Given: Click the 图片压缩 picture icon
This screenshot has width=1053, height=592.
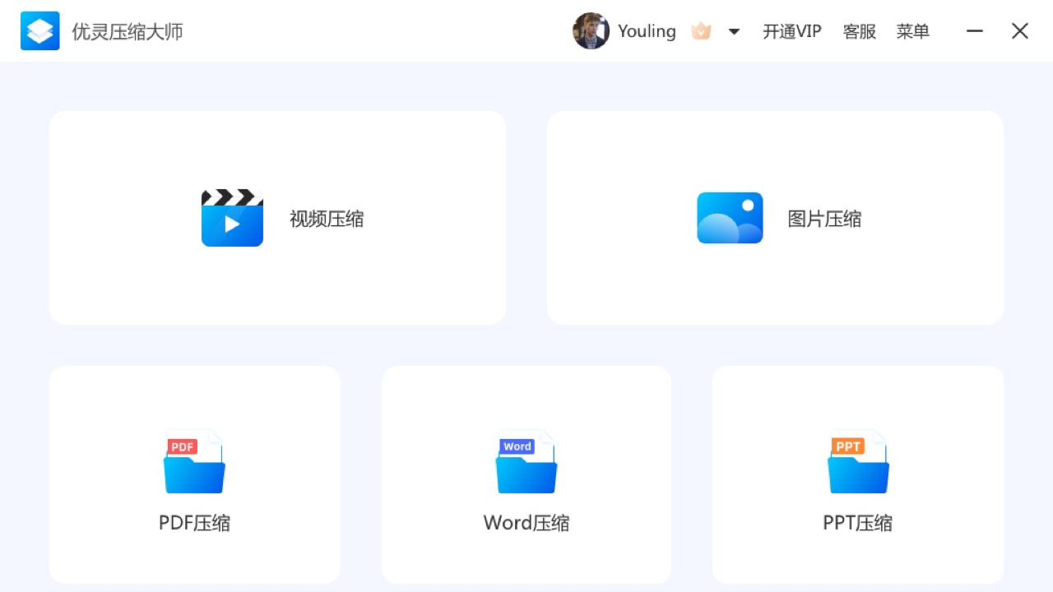Looking at the screenshot, I should 730,218.
